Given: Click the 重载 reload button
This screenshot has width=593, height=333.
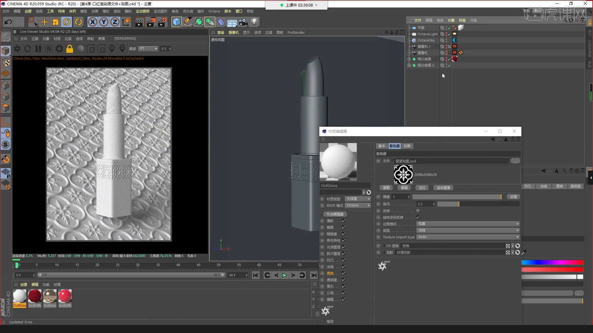Looking at the screenshot, I should 386,188.
